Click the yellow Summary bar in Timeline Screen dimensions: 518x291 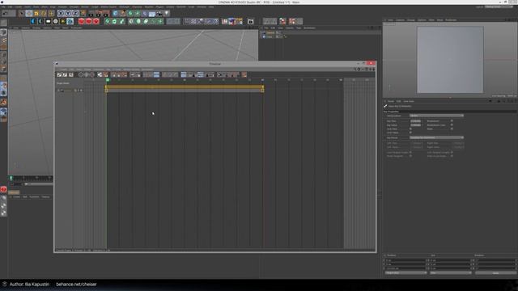click(185, 86)
